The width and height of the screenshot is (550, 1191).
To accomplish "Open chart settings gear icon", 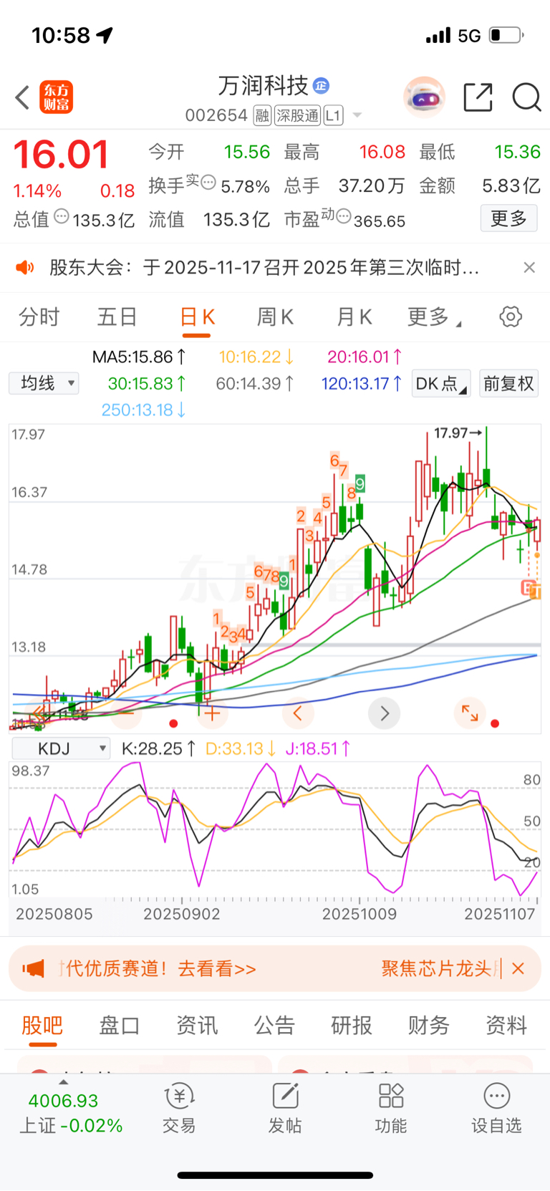I will coord(511,317).
